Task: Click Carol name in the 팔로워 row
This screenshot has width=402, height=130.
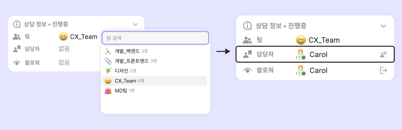Action: click(319, 71)
